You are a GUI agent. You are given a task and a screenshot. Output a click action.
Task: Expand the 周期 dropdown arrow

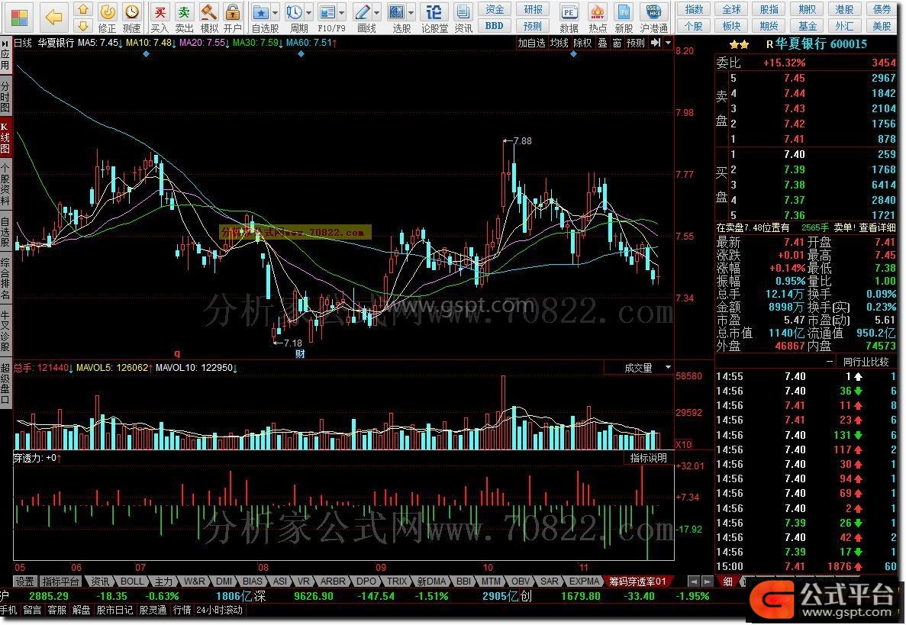(309, 12)
